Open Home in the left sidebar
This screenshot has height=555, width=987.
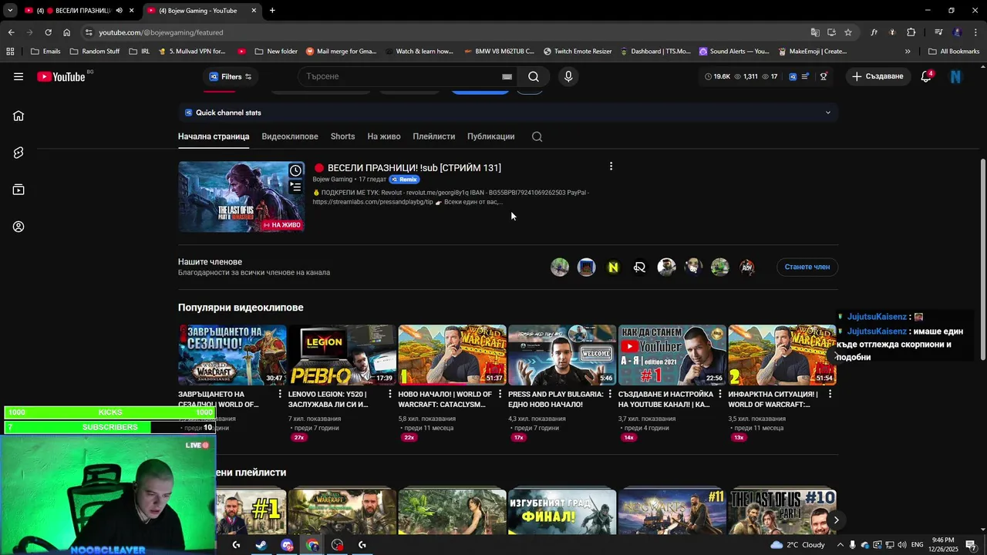click(x=19, y=116)
